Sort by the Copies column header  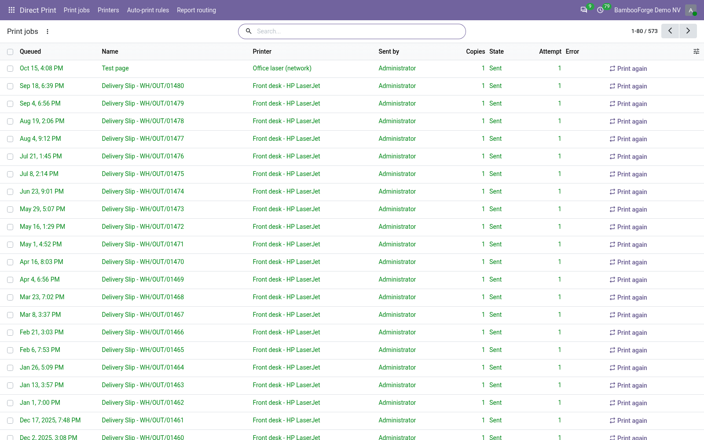point(475,51)
